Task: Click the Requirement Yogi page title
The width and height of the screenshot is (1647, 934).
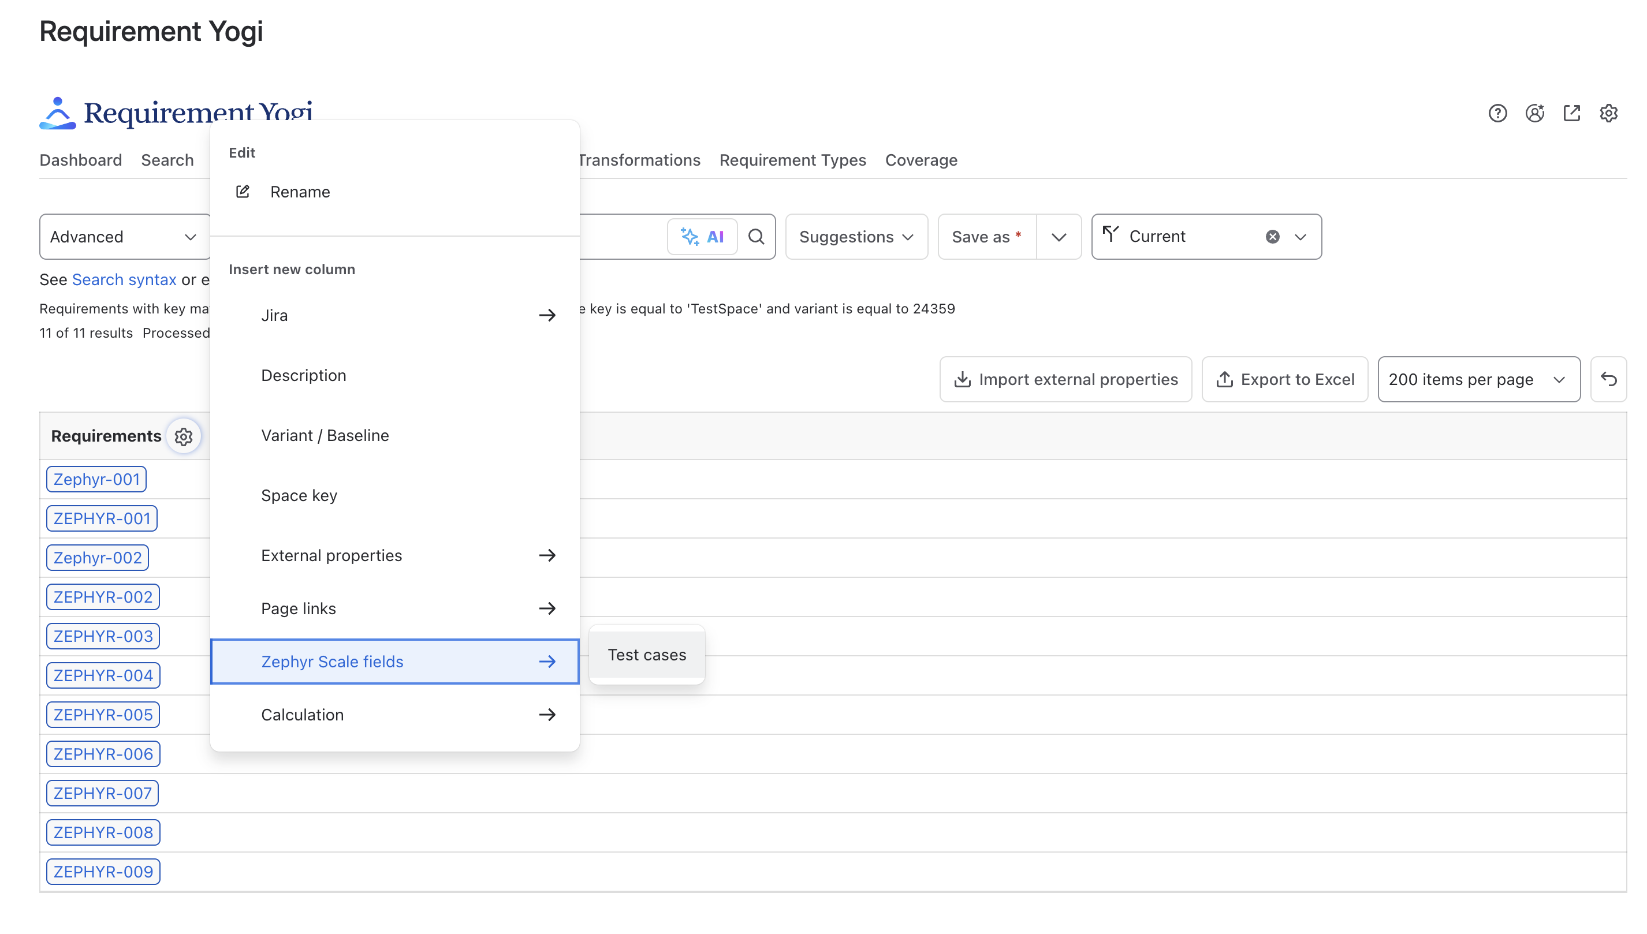Action: [x=151, y=31]
